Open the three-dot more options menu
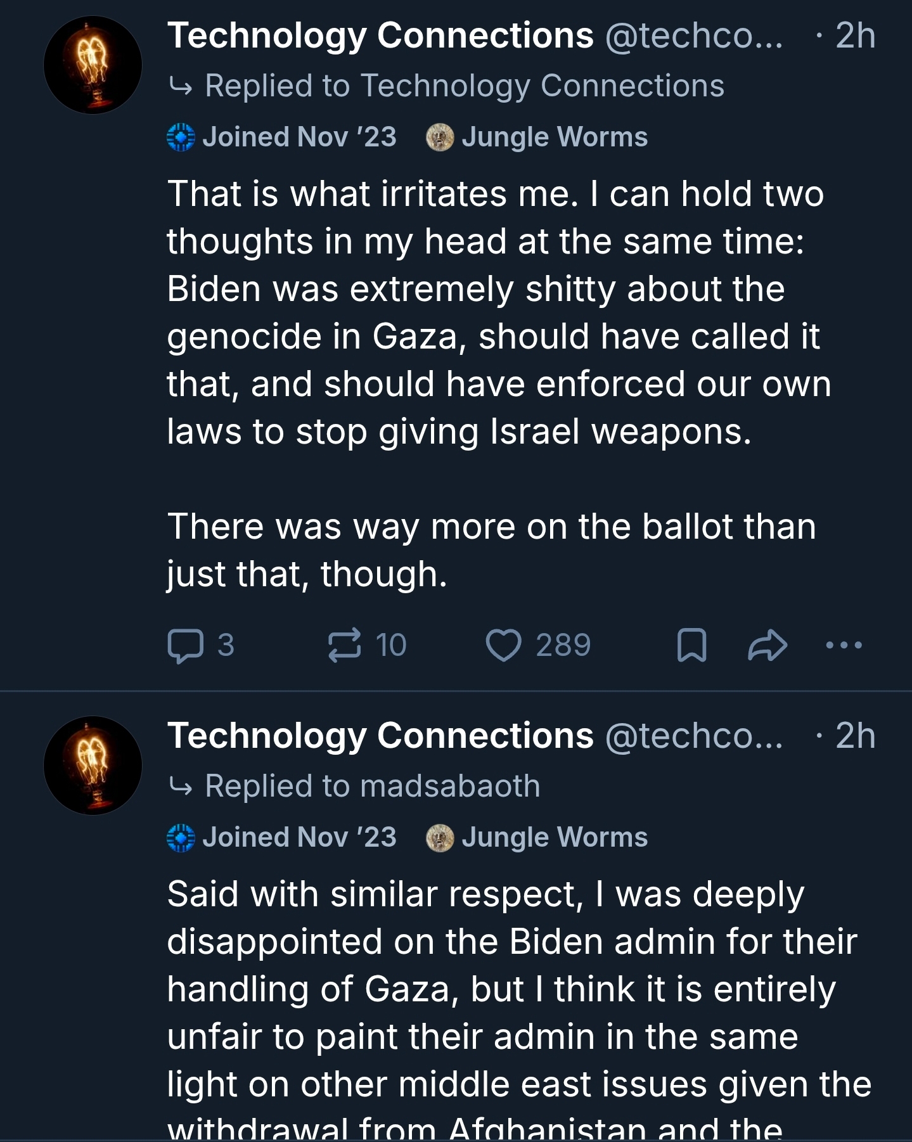 click(x=844, y=645)
